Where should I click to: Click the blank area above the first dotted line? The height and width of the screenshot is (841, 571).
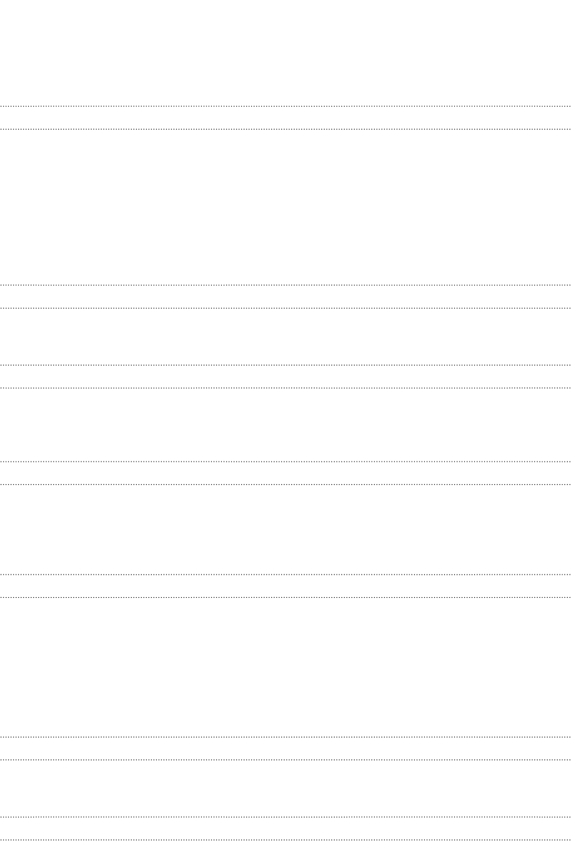point(285,53)
